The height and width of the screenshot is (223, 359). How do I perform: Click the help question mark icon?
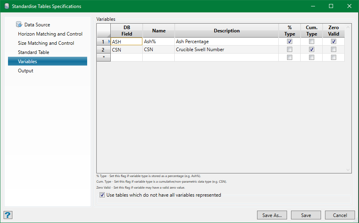pyautogui.click(x=8, y=215)
